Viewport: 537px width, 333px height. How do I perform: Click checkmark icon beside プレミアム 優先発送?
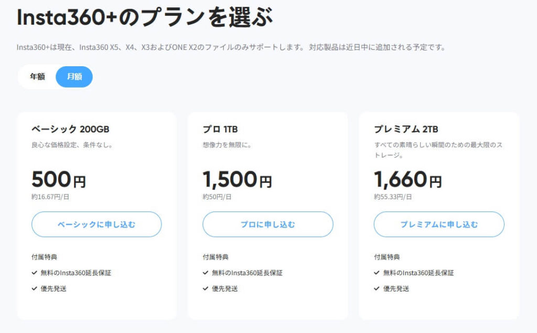[377, 289]
